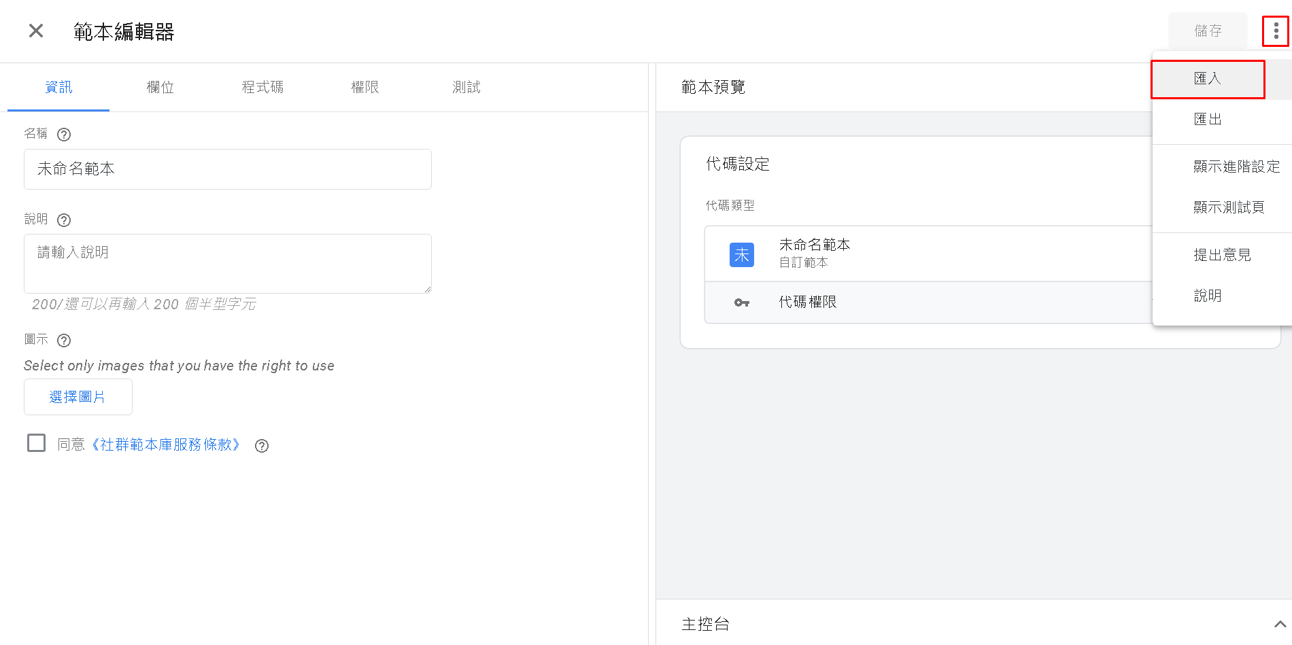The width and height of the screenshot is (1292, 645).
Task: Click the 說明 description text area
Action: (x=228, y=264)
